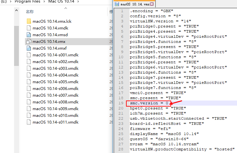Open the Mac OS 10.14 breadcrumb in Explorer
Image resolution: width=237 pixels, height=153 pixels.
61,2
